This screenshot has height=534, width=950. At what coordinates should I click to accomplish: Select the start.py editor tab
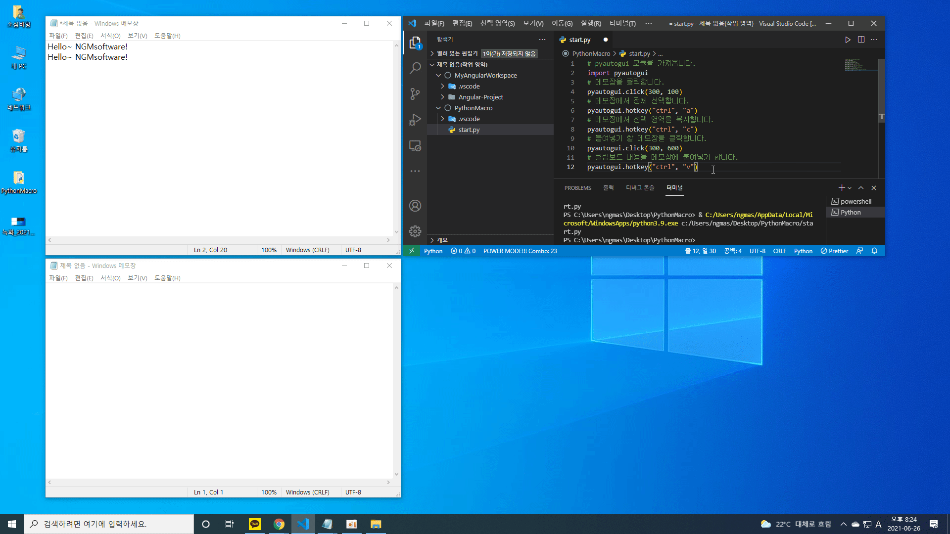(584, 40)
